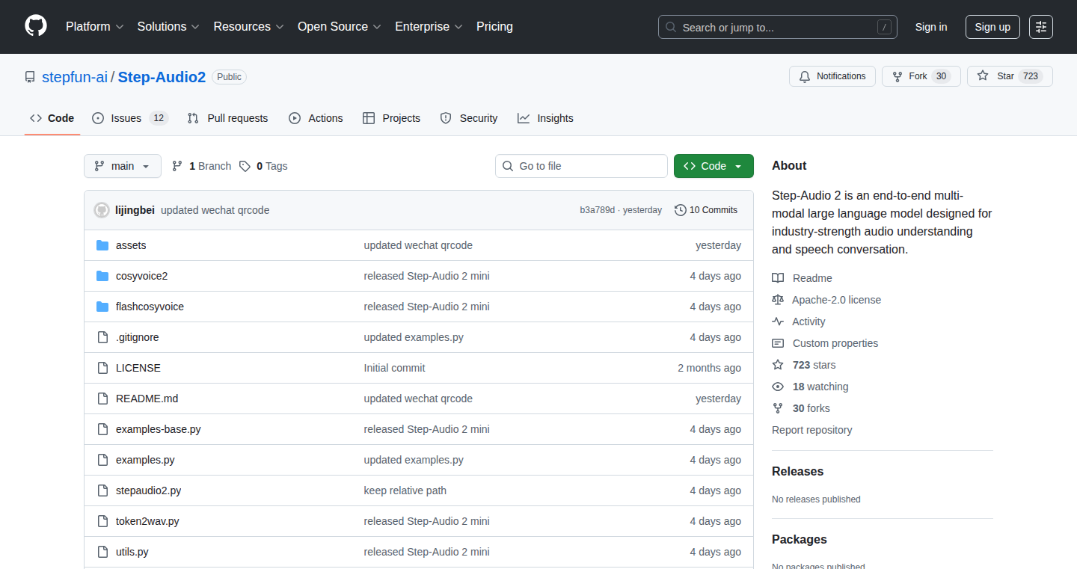1077x569 pixels.
Task: Open the 'Initial commit' message link
Action: click(x=394, y=368)
